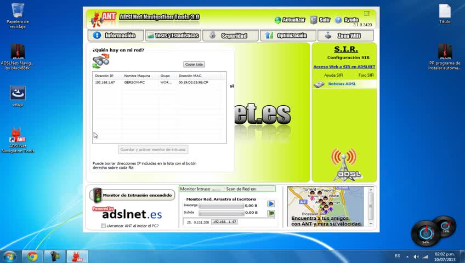
Task: Open Chrome from the taskbar
Action: pyautogui.click(x=32, y=256)
